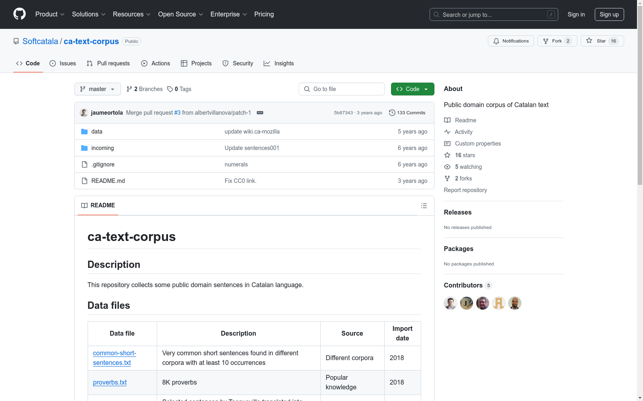Open the Softcatala owner link
Viewport: 643px width, 401px height.
pos(40,41)
